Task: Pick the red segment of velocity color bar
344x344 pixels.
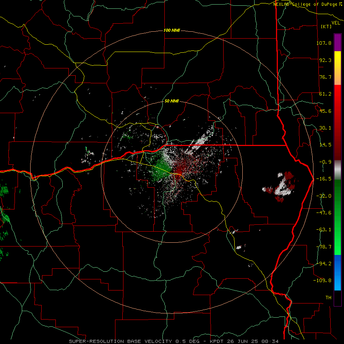Action: 338,122
